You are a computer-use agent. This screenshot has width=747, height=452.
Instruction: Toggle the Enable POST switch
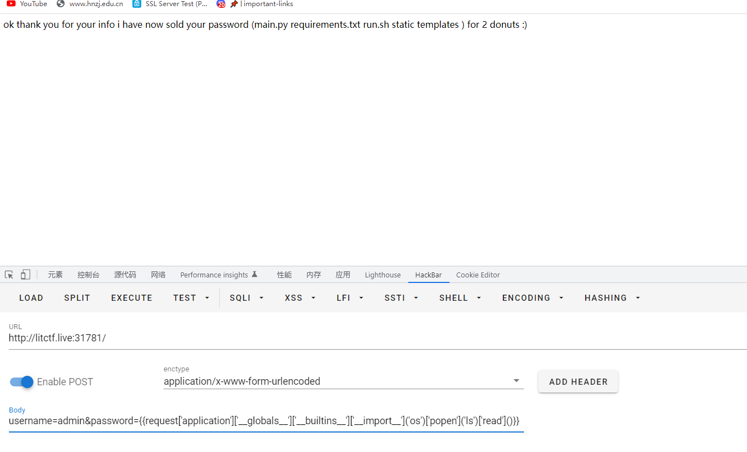click(22, 382)
